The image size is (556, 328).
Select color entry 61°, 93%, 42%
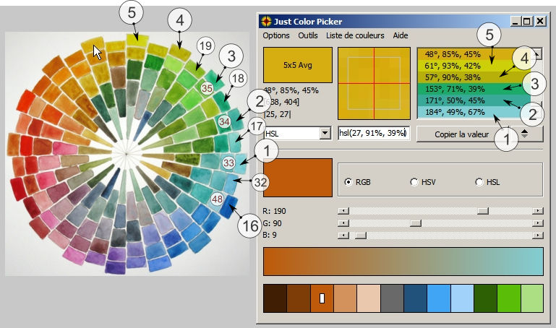[474, 66]
